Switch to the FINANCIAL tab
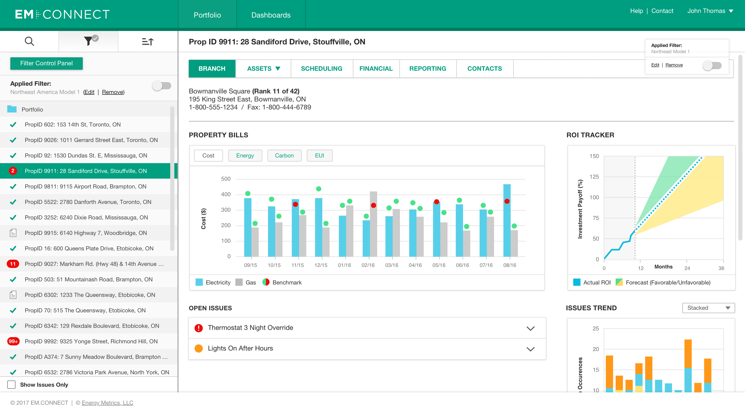 [x=376, y=68]
